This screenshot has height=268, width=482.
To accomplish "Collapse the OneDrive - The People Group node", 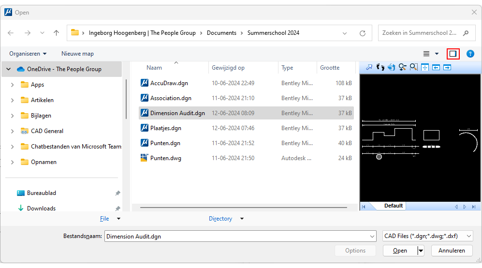I will (x=9, y=69).
